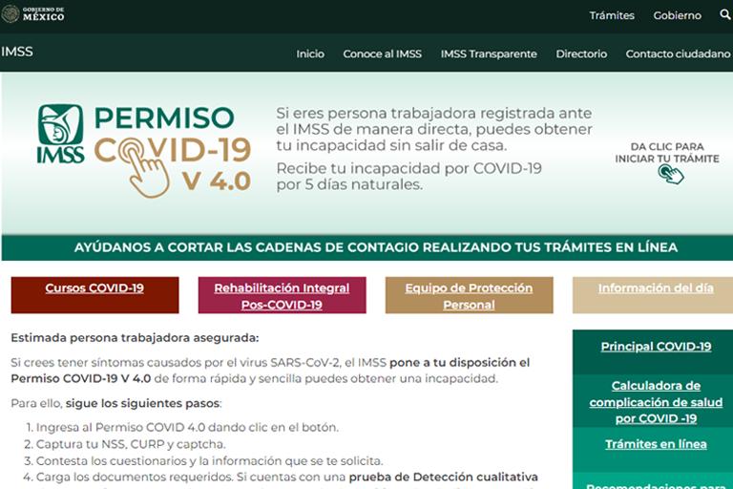
Task: Open the Directorio navigation link
Action: click(581, 54)
